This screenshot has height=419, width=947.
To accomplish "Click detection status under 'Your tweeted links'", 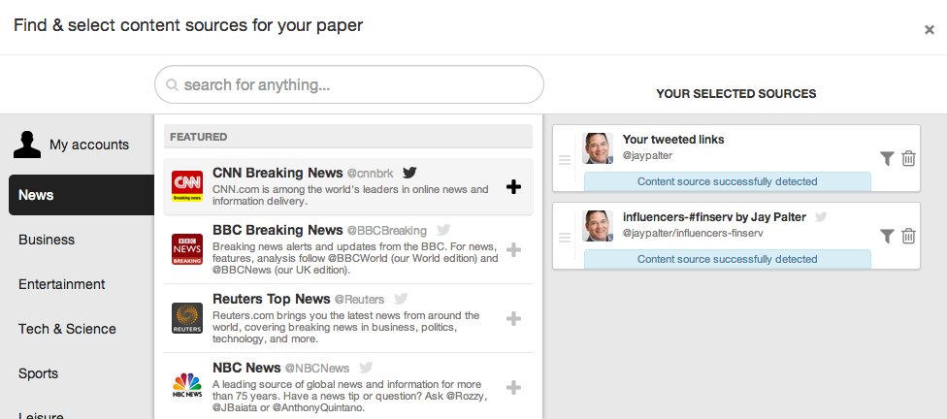I will (727, 181).
